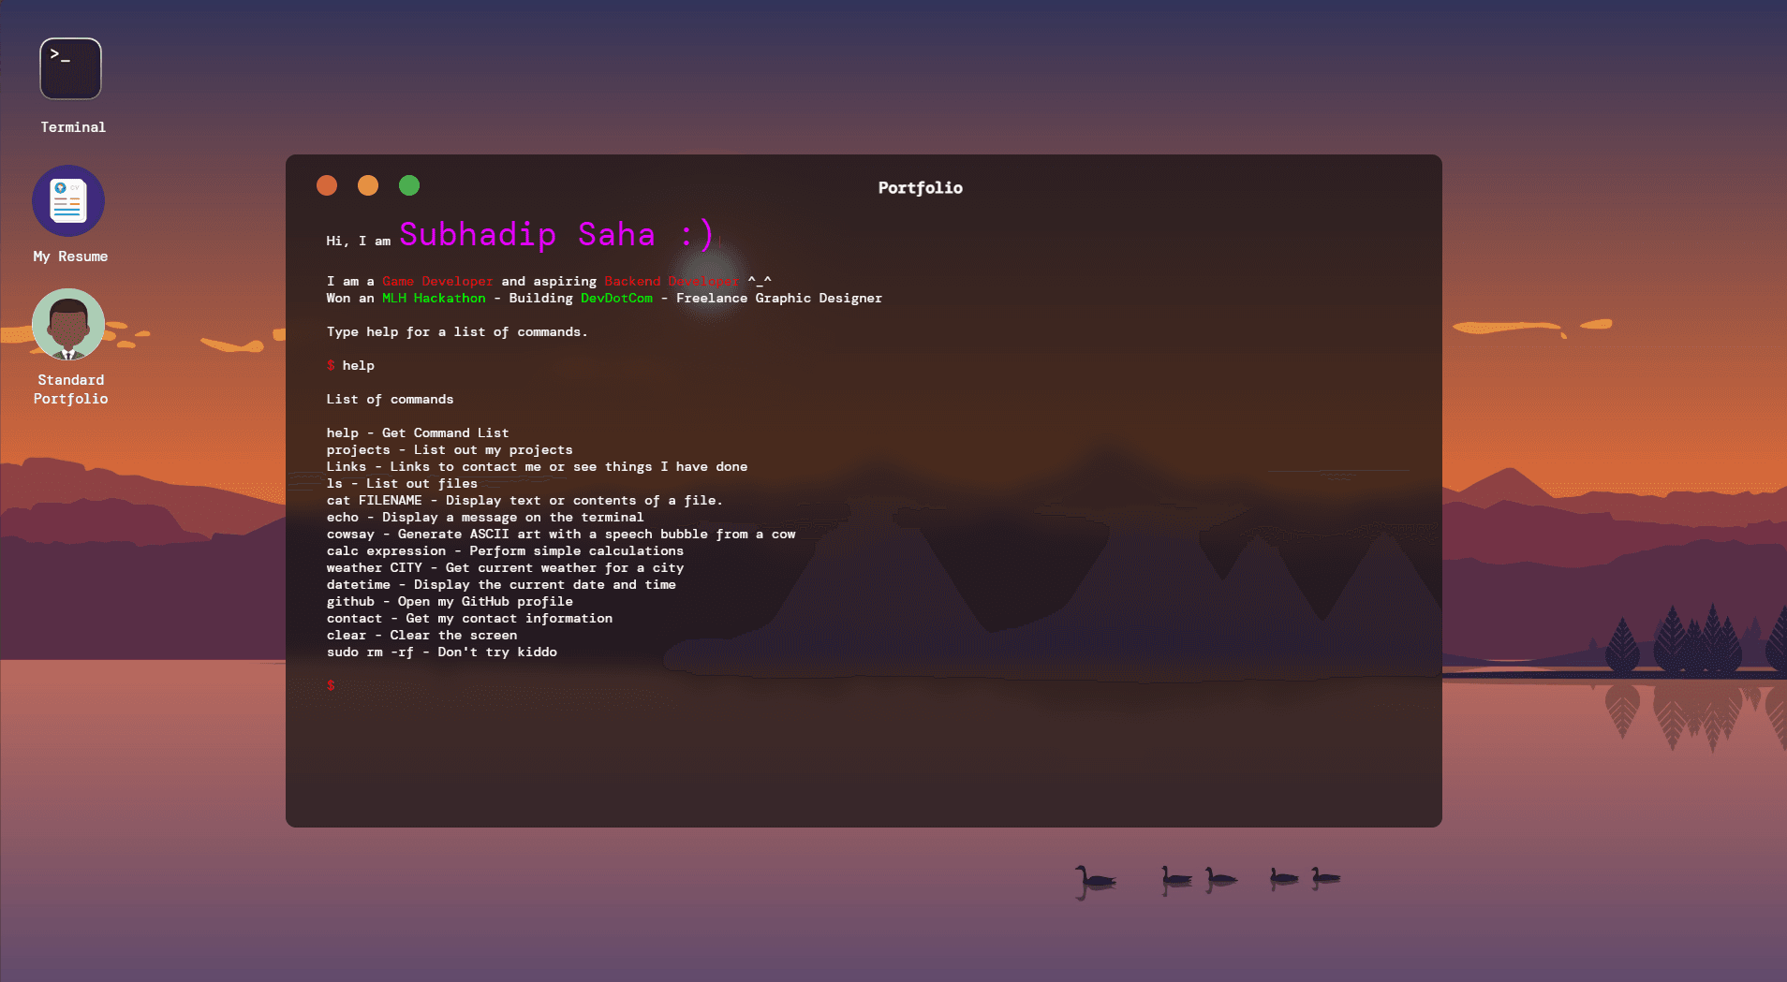Open the My Resume desktop icon
Image resolution: width=1787 pixels, height=982 pixels.
coord(69,200)
